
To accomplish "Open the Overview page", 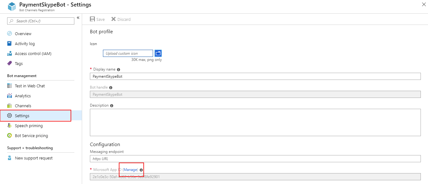I will pyautogui.click(x=23, y=34).
